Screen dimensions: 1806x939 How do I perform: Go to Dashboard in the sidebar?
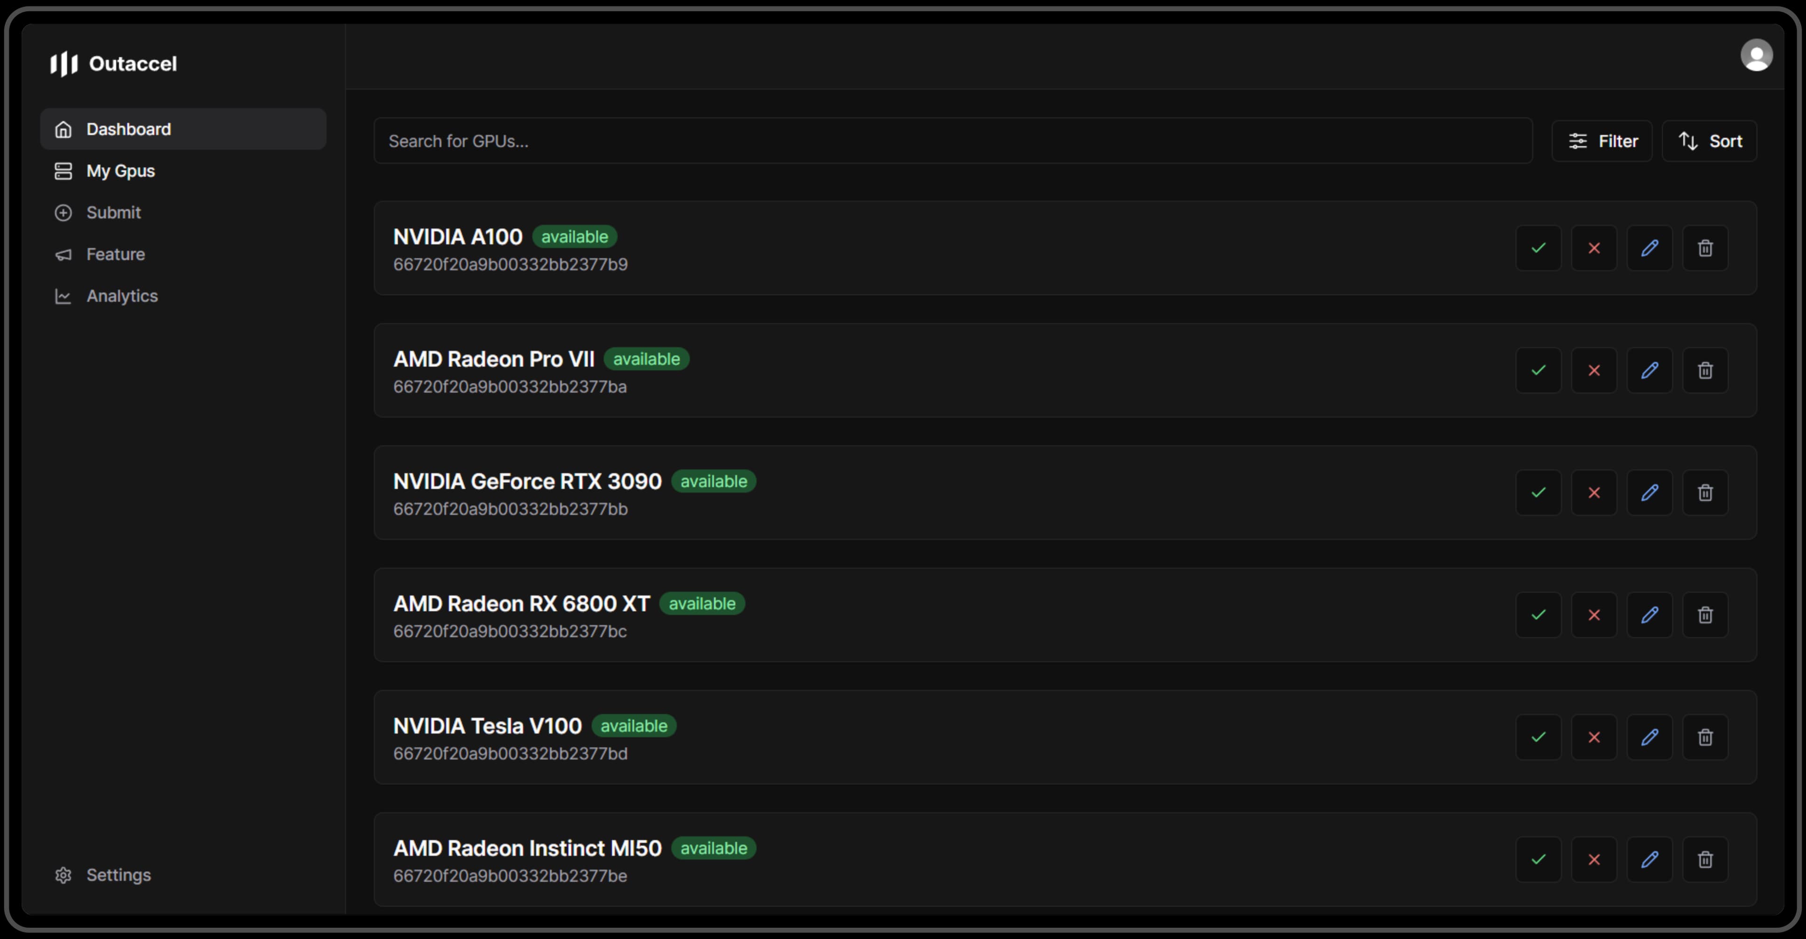pos(183,129)
